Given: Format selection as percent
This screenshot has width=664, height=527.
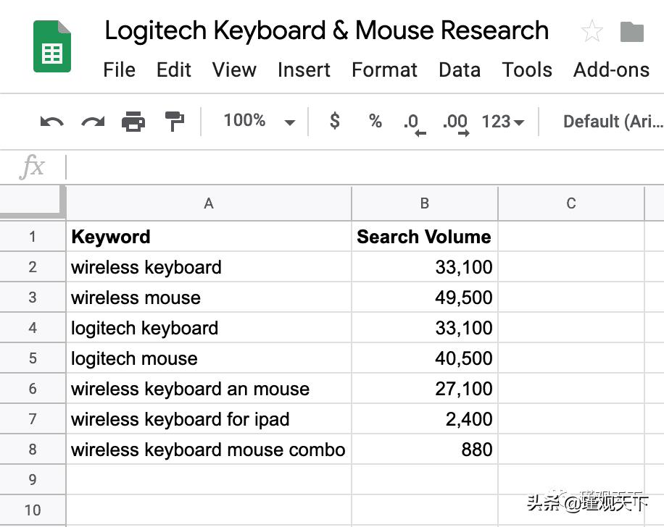Looking at the screenshot, I should pos(374,121).
